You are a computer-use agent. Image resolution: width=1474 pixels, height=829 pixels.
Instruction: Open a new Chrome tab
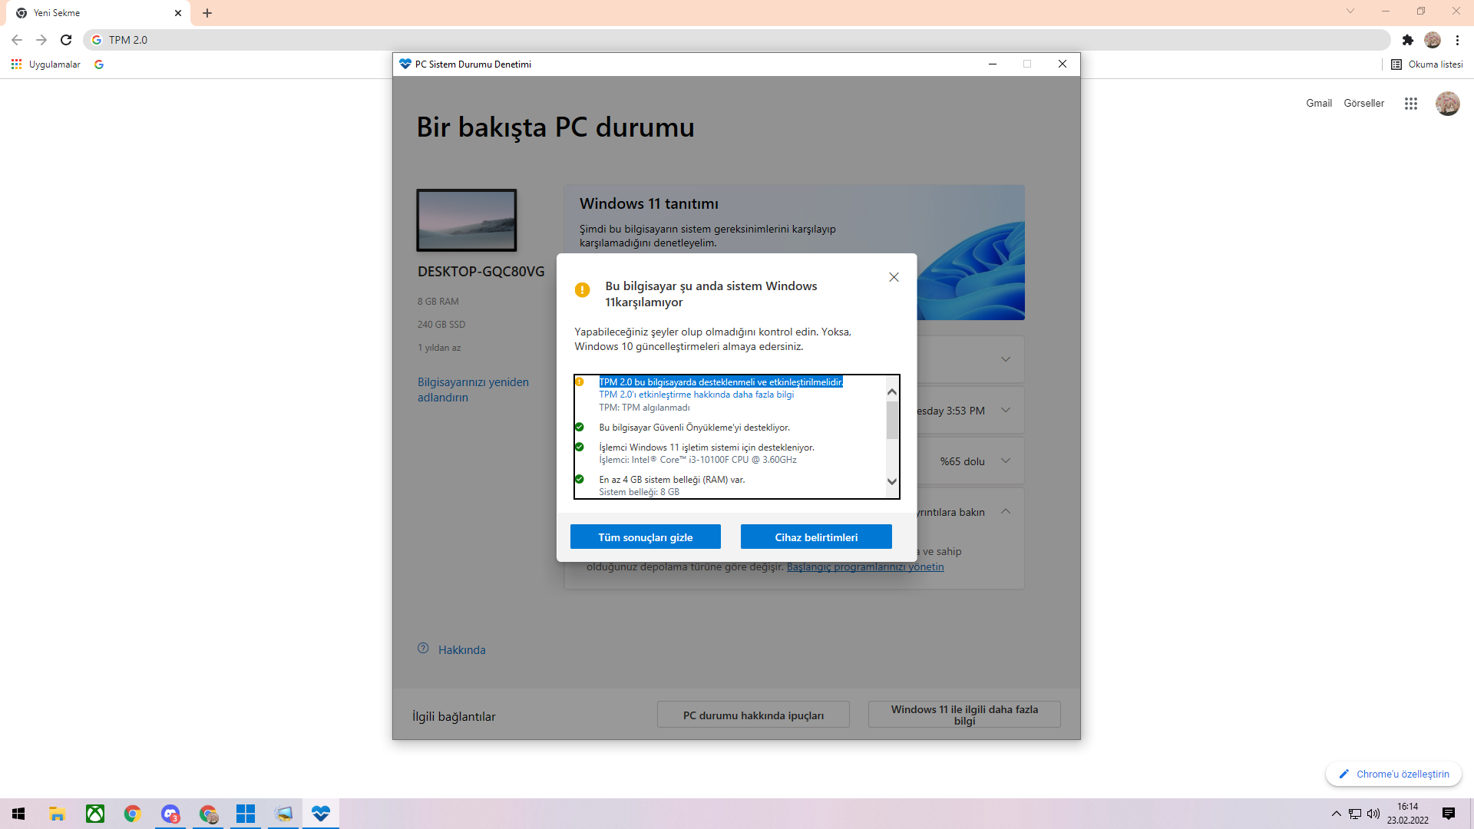[207, 13]
